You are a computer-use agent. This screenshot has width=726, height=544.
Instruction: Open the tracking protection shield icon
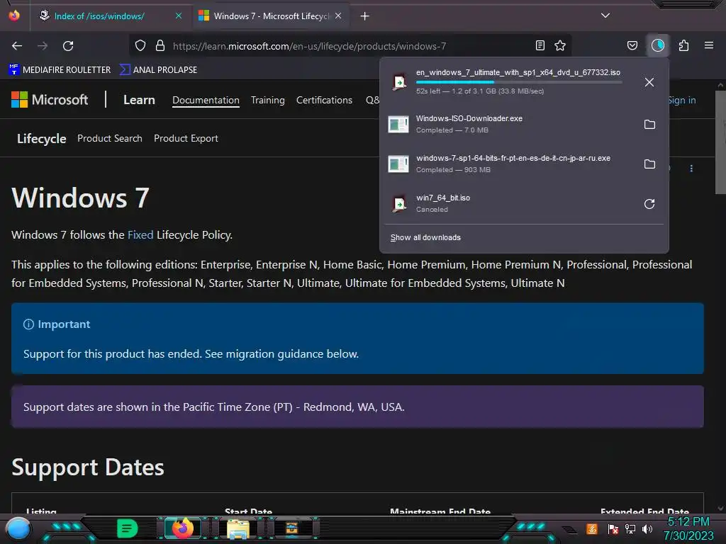pos(140,46)
